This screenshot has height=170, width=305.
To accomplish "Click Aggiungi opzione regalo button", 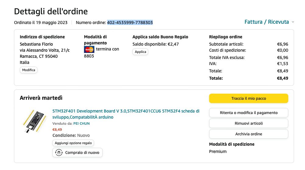I will (x=73, y=143).
